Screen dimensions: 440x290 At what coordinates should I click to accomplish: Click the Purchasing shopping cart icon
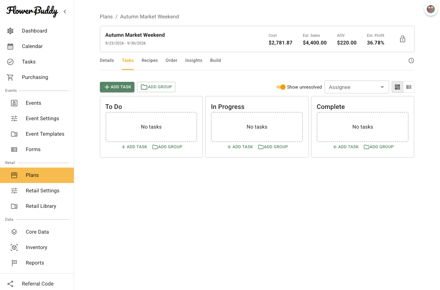pos(10,77)
